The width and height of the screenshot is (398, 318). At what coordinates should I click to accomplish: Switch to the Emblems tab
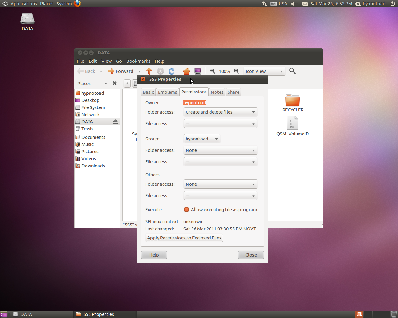[x=167, y=92]
